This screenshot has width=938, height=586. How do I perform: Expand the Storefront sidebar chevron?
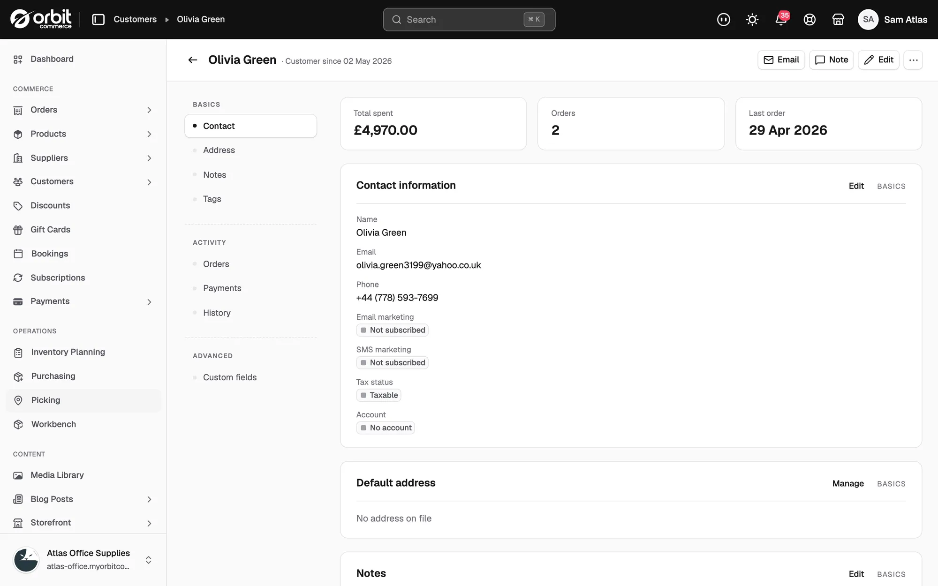point(149,523)
